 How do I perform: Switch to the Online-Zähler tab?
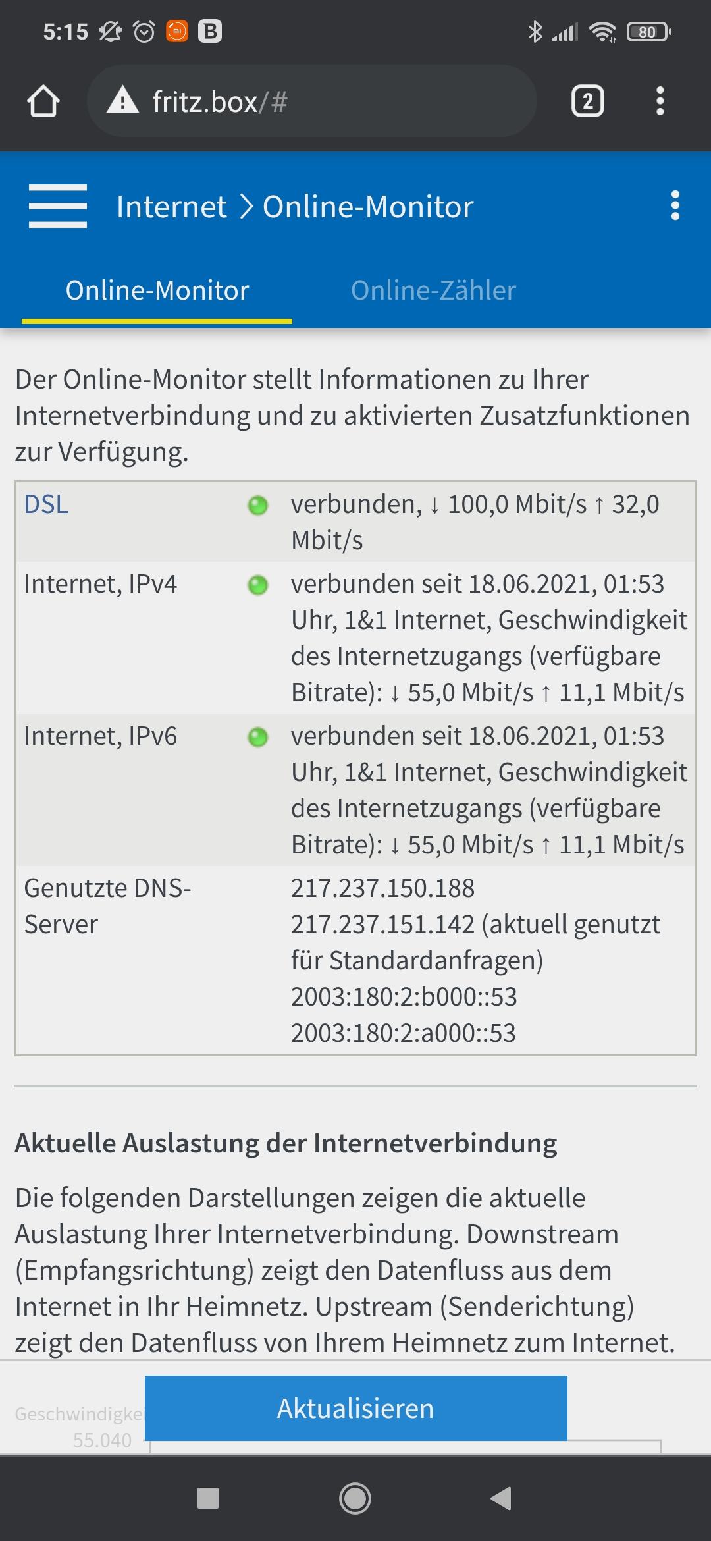[433, 290]
